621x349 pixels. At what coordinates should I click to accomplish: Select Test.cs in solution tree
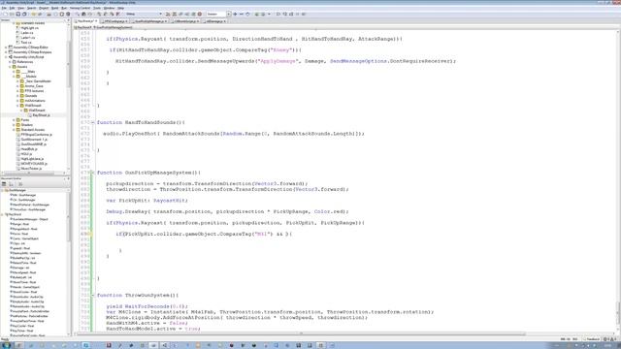[26, 43]
